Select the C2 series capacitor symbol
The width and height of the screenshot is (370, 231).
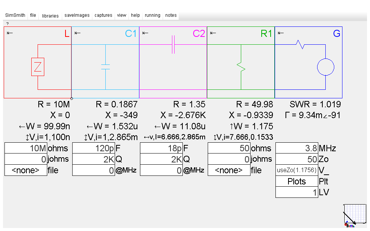coord(173,44)
